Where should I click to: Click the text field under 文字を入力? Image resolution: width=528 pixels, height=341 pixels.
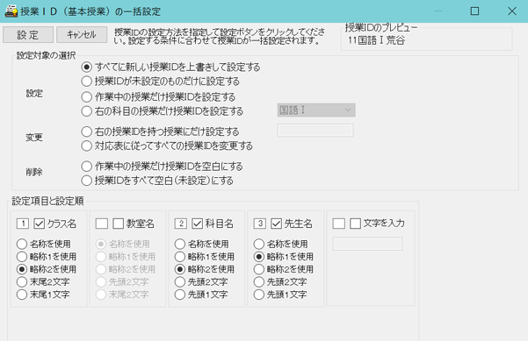[367, 244]
